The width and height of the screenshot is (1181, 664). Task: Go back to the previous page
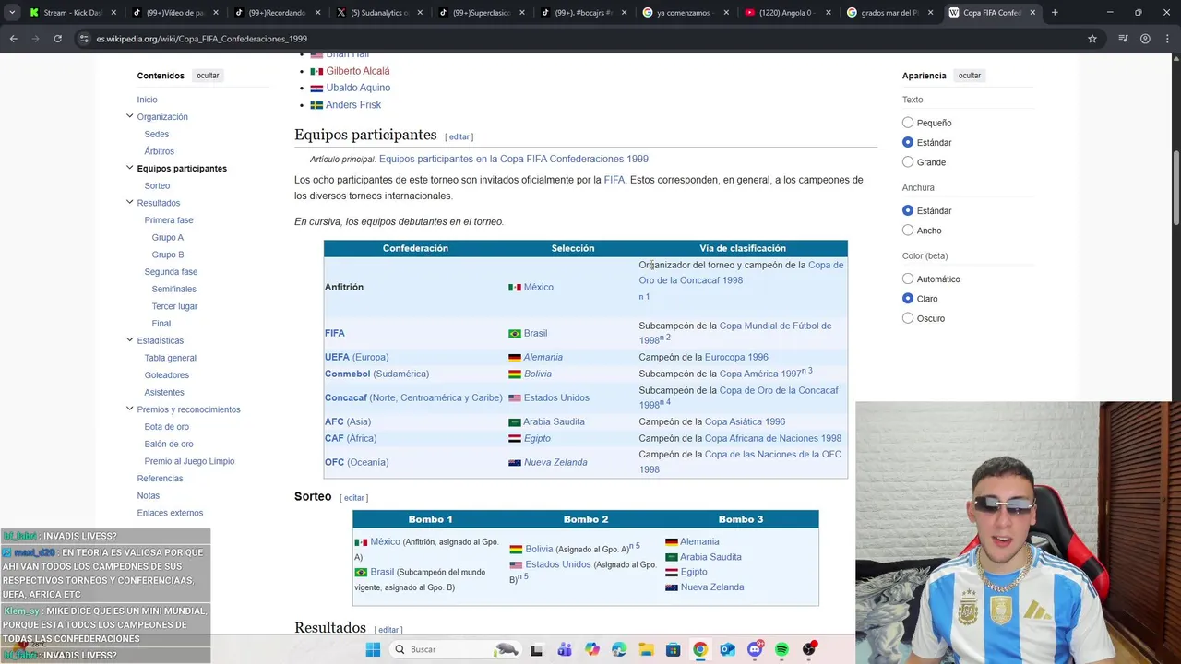click(13, 39)
